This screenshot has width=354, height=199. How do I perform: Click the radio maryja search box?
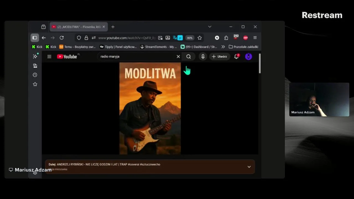[137, 56]
